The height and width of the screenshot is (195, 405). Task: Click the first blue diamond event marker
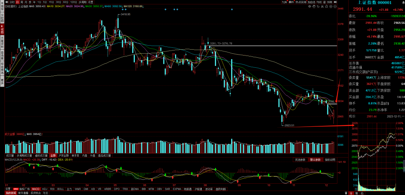tap(122, 9)
